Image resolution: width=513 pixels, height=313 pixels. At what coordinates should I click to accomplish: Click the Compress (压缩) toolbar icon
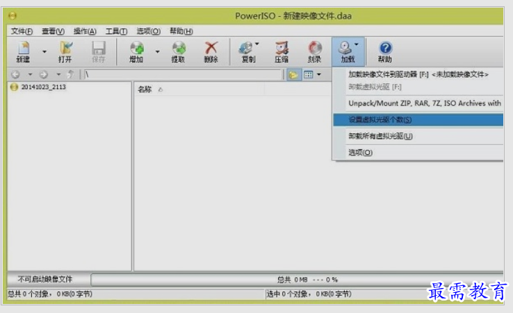pyautogui.click(x=282, y=51)
